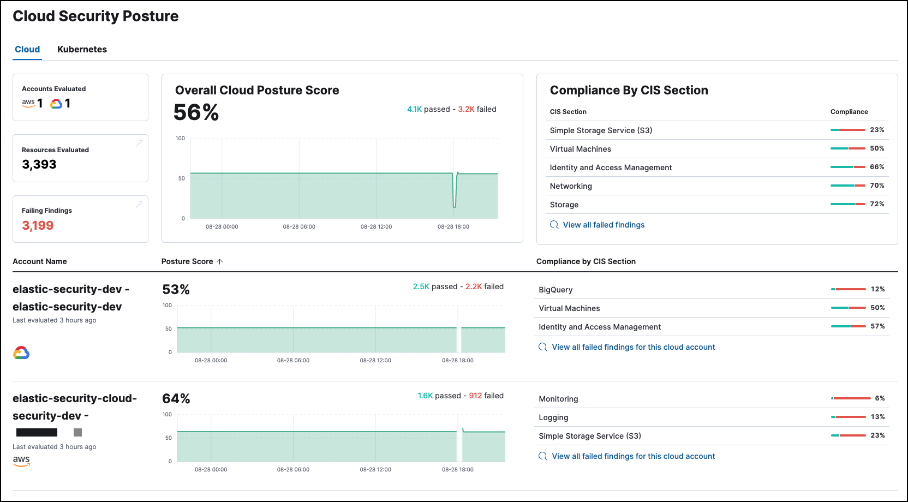Click the magnifier icon beside View all failed findings
908x502 pixels.
point(554,225)
